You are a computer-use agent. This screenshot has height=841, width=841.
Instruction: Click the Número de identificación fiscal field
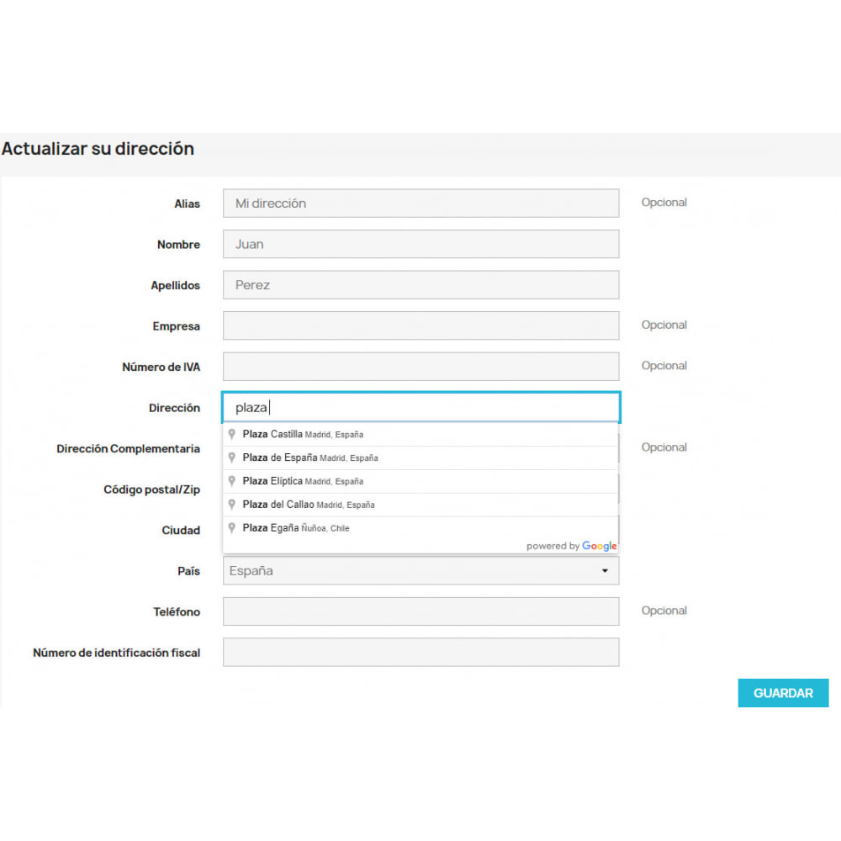coord(420,652)
